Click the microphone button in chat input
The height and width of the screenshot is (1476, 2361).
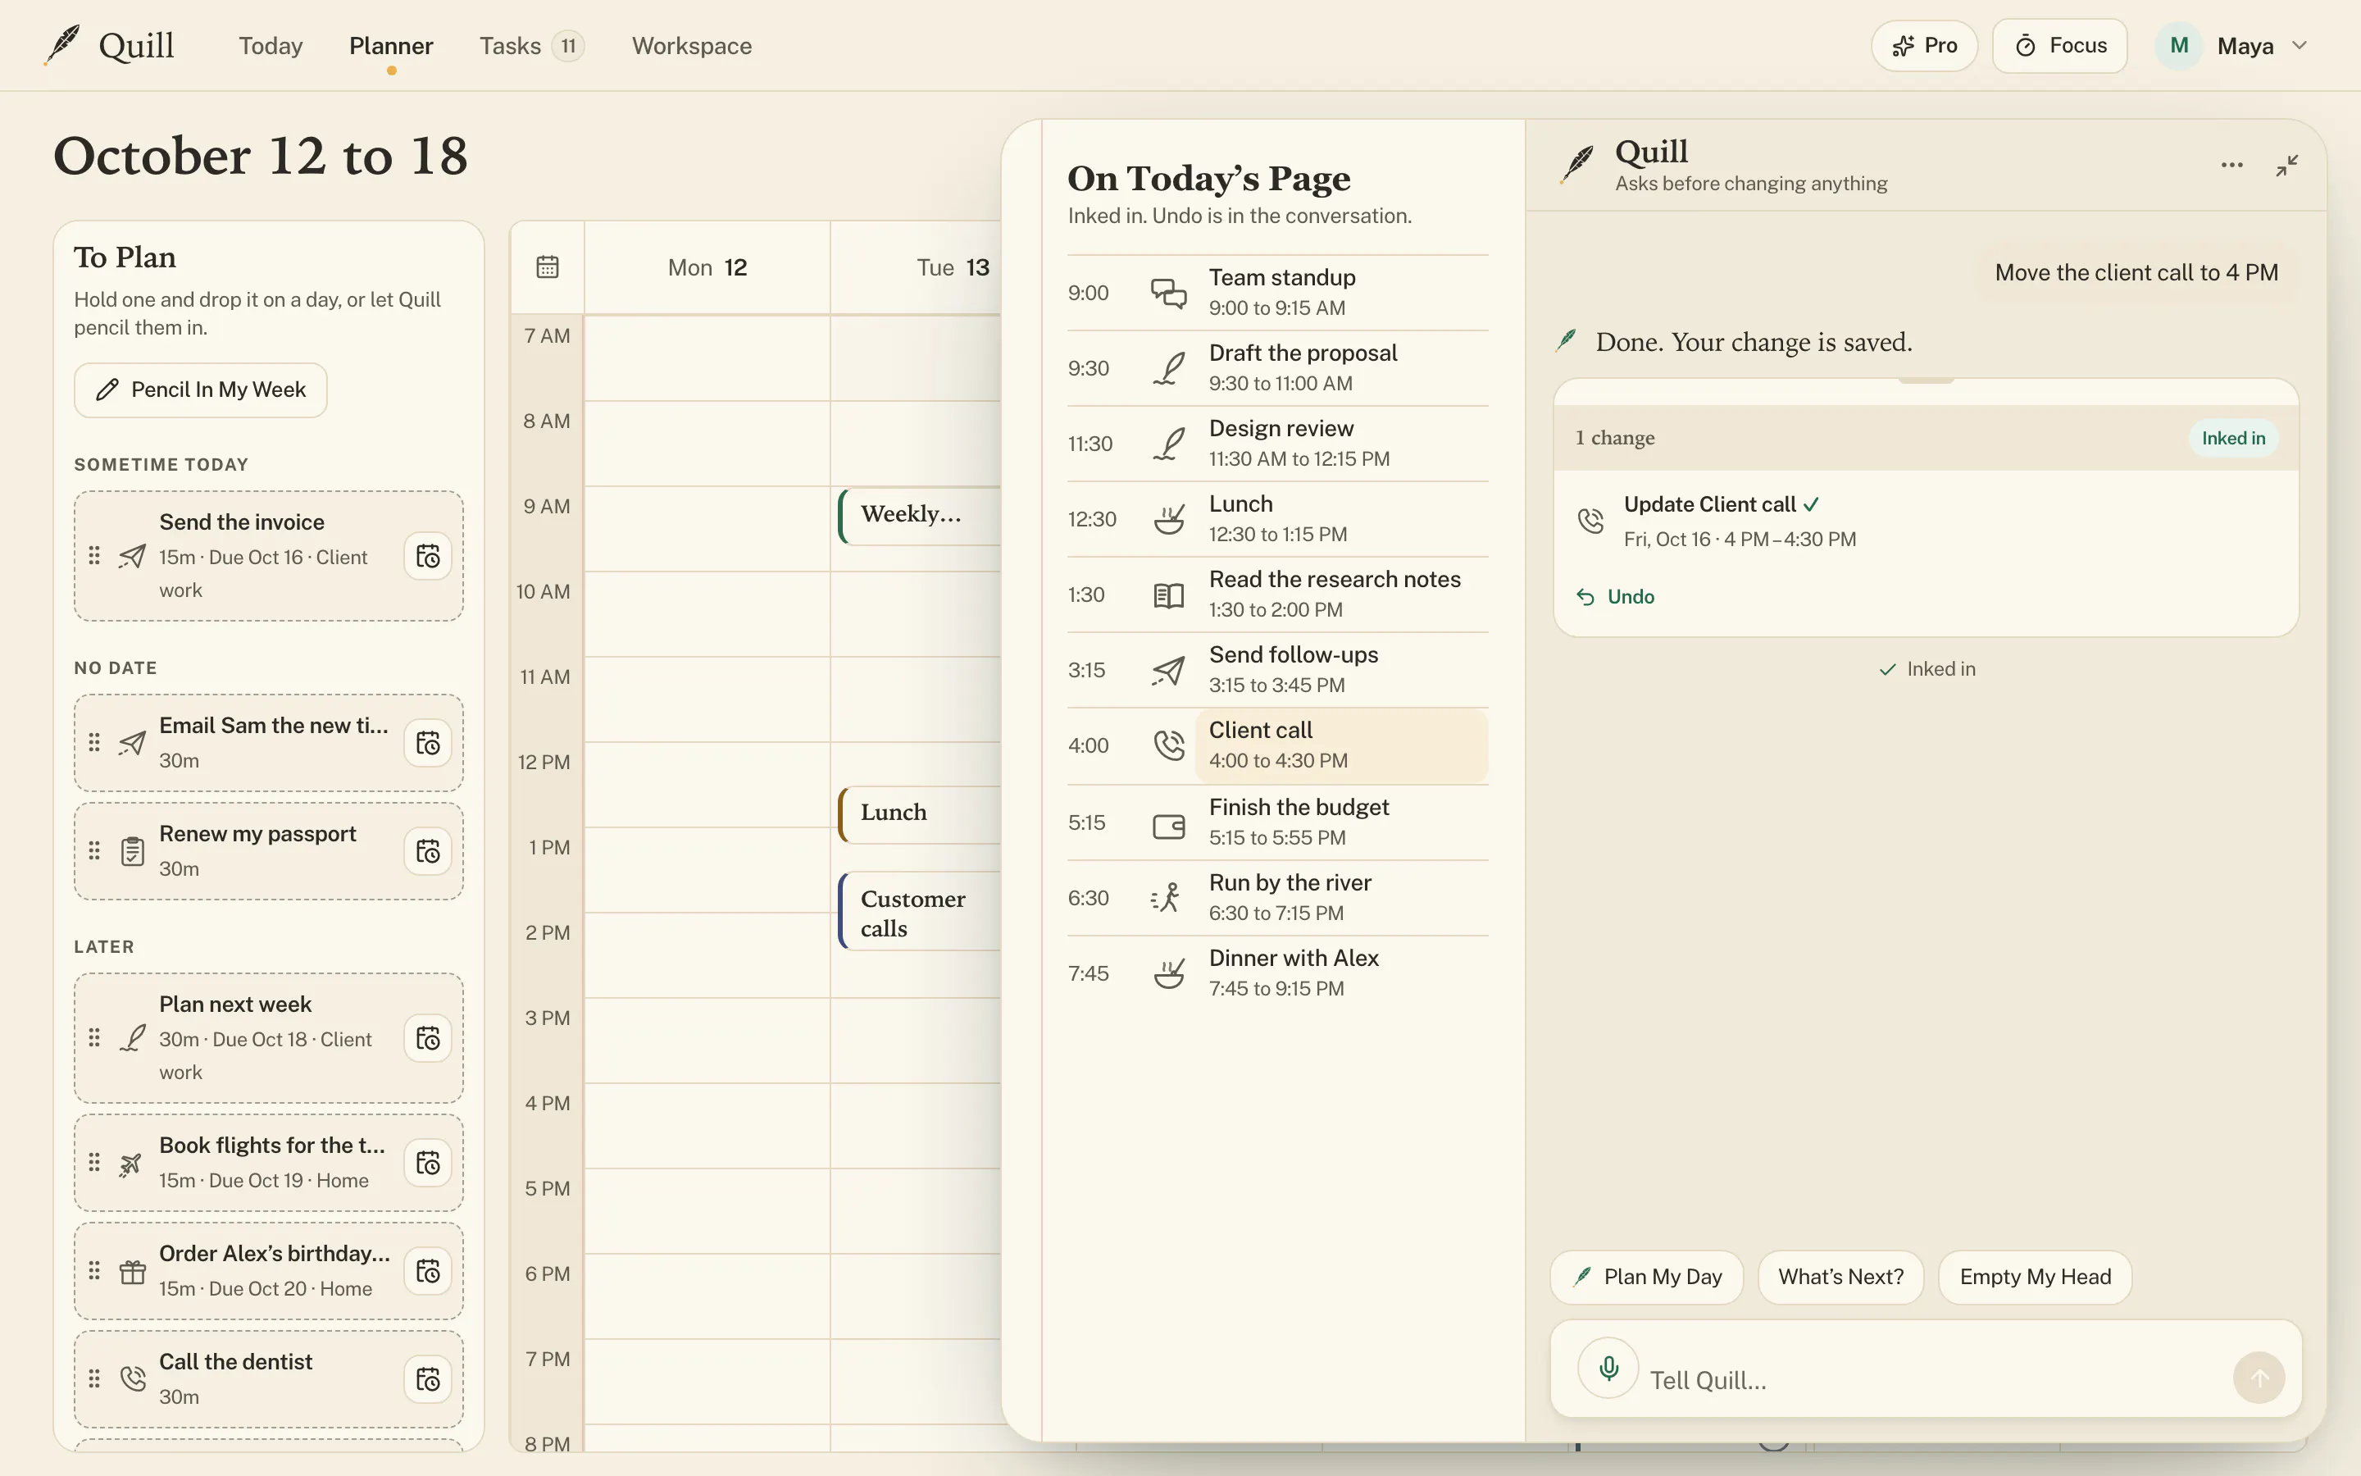click(x=1608, y=1368)
